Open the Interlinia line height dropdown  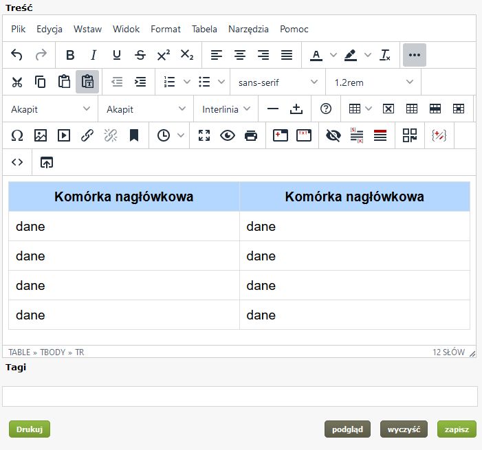226,109
